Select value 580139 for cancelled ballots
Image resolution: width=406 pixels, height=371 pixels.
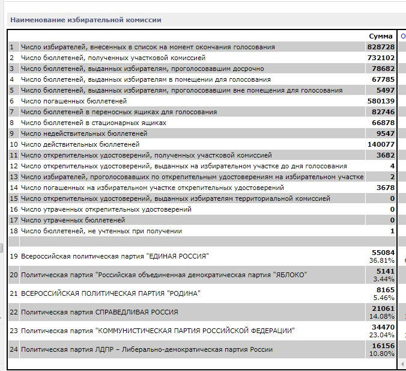click(x=381, y=101)
